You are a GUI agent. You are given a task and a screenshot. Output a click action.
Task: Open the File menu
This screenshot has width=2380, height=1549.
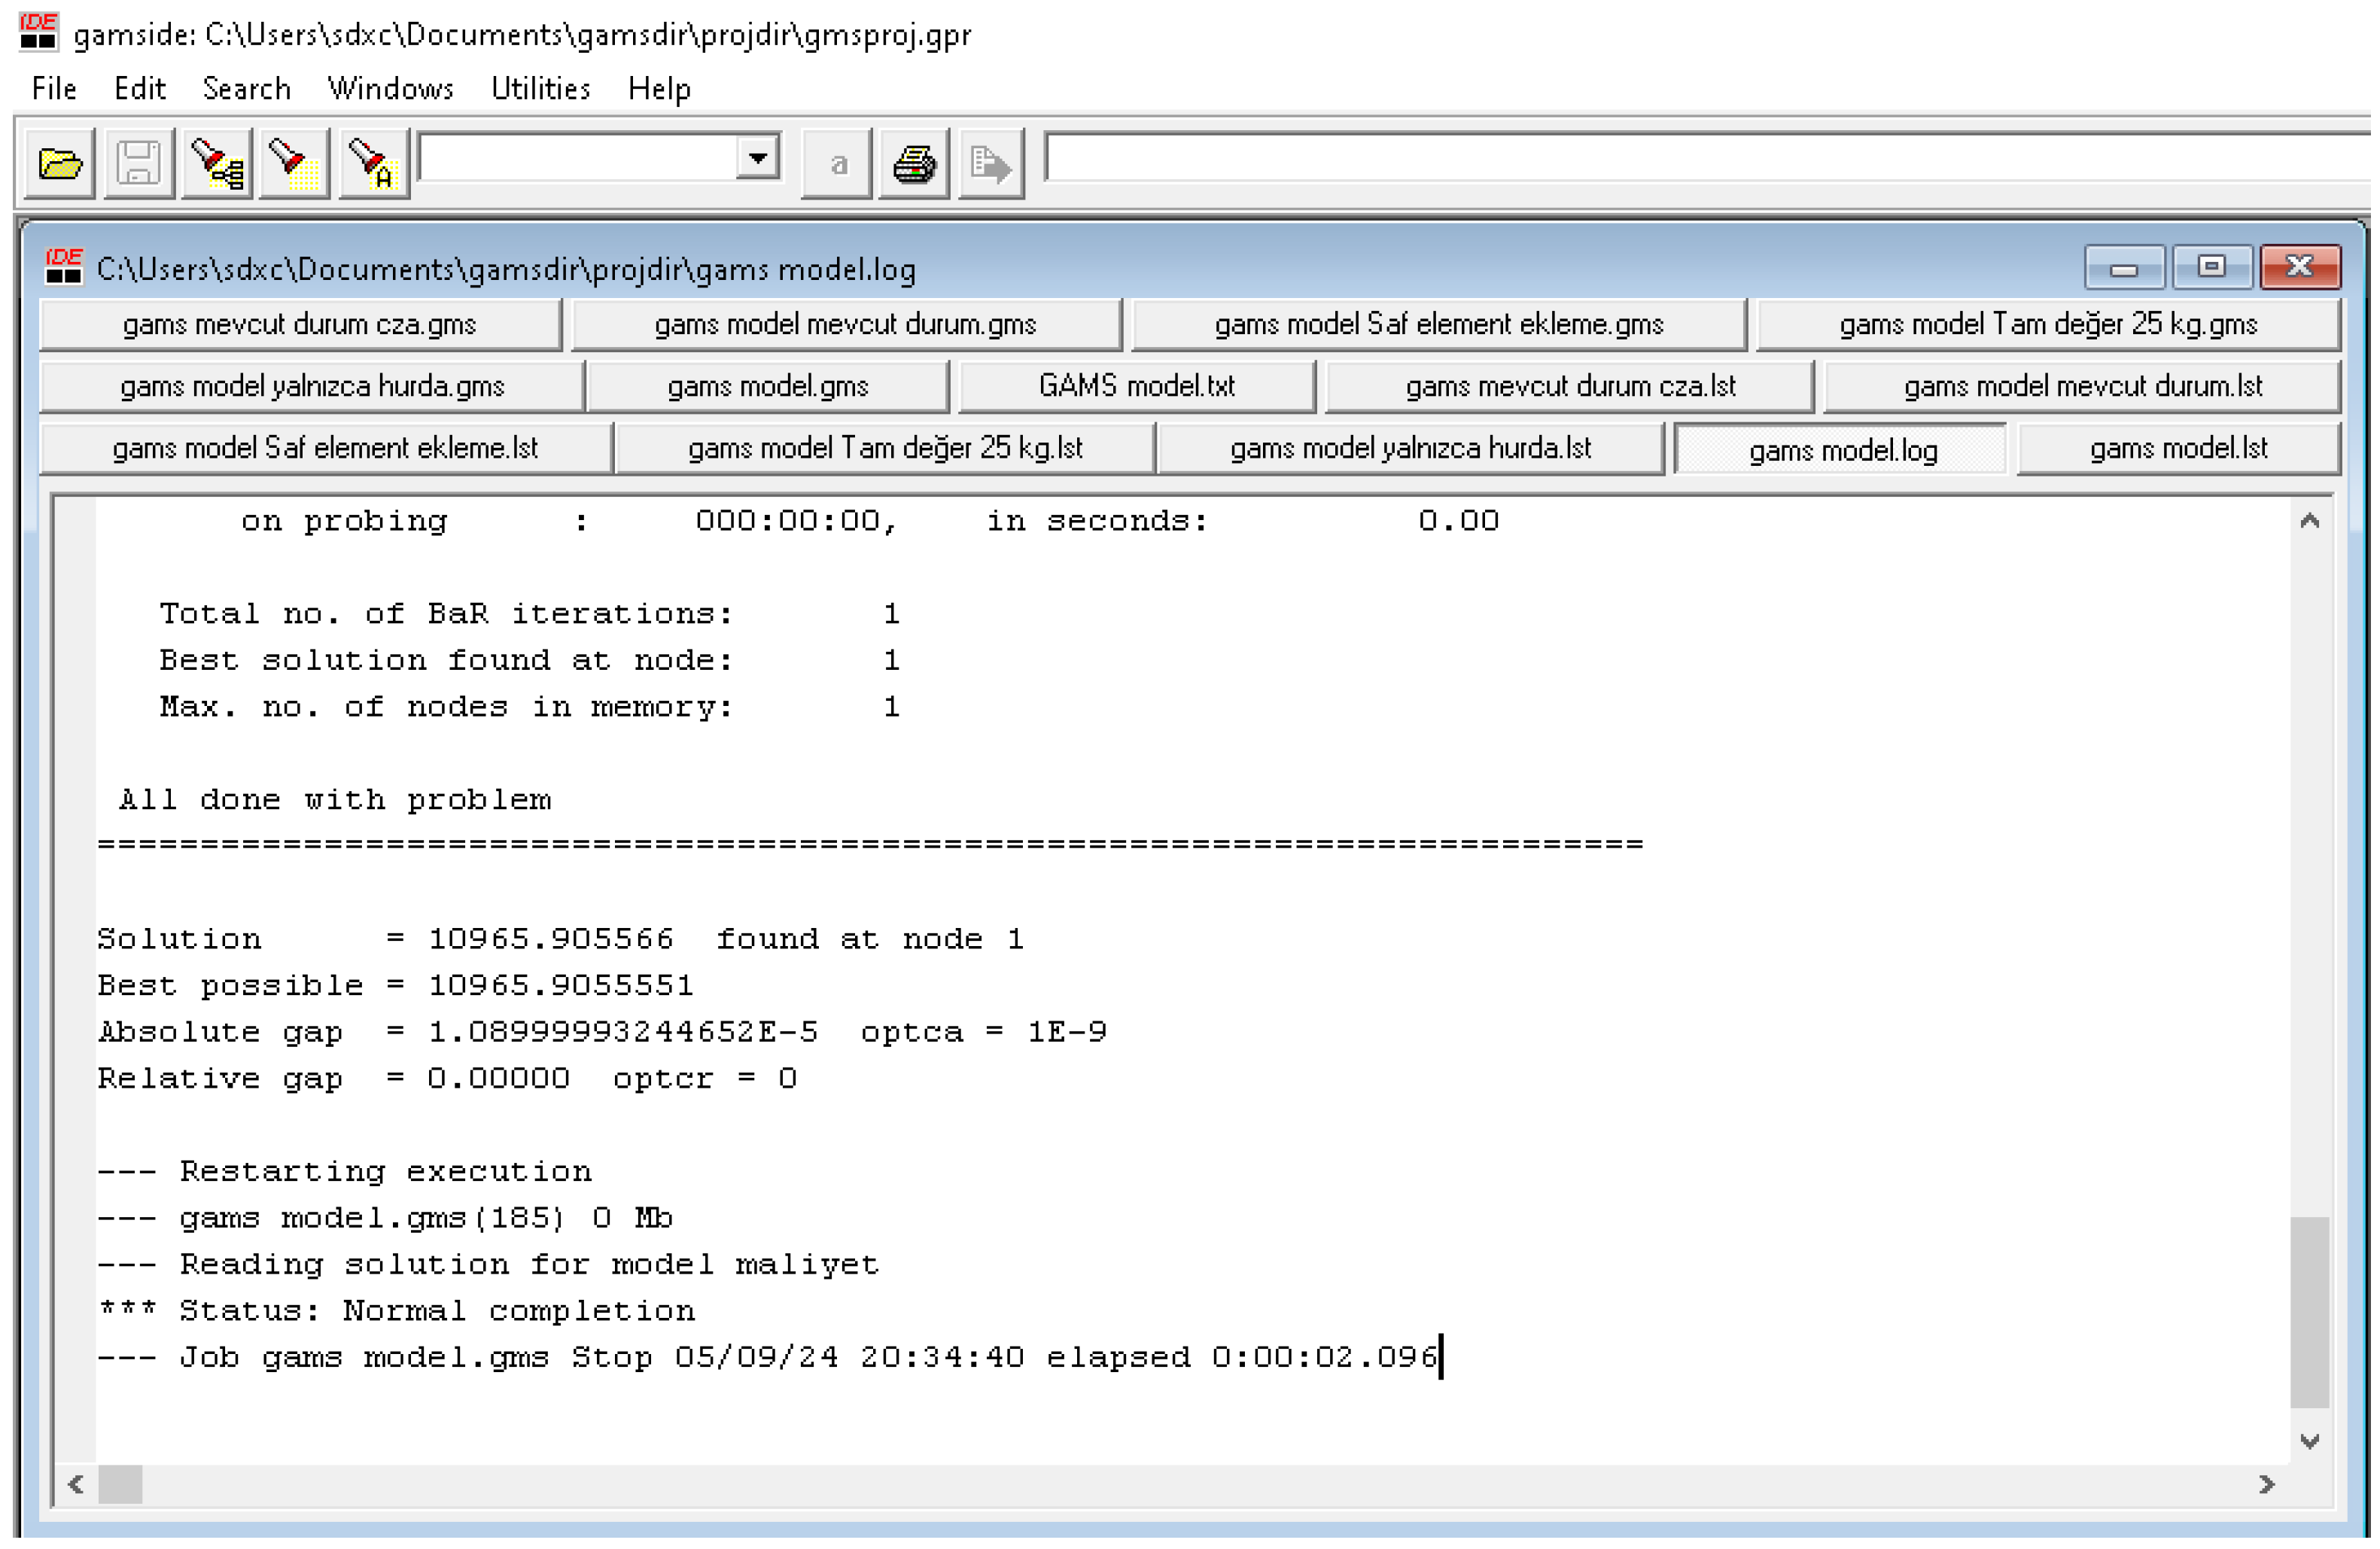(x=54, y=89)
